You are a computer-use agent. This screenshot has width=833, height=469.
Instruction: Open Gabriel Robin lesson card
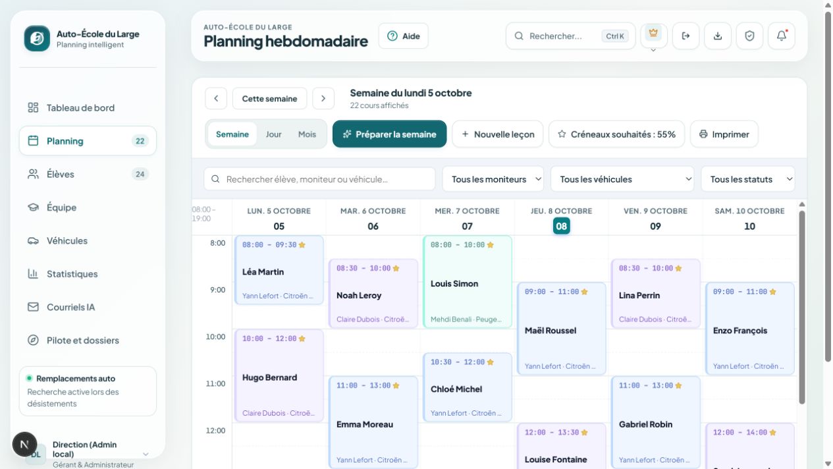pos(656,422)
